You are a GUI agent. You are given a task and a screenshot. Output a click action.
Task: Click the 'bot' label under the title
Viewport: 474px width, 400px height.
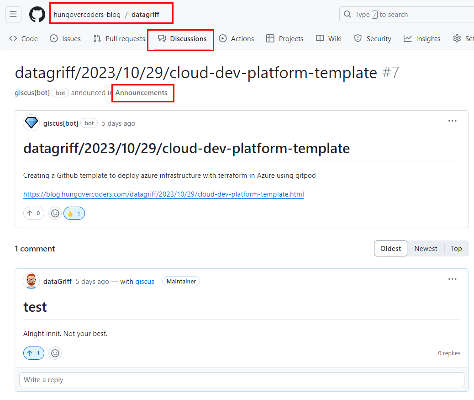[x=60, y=93]
